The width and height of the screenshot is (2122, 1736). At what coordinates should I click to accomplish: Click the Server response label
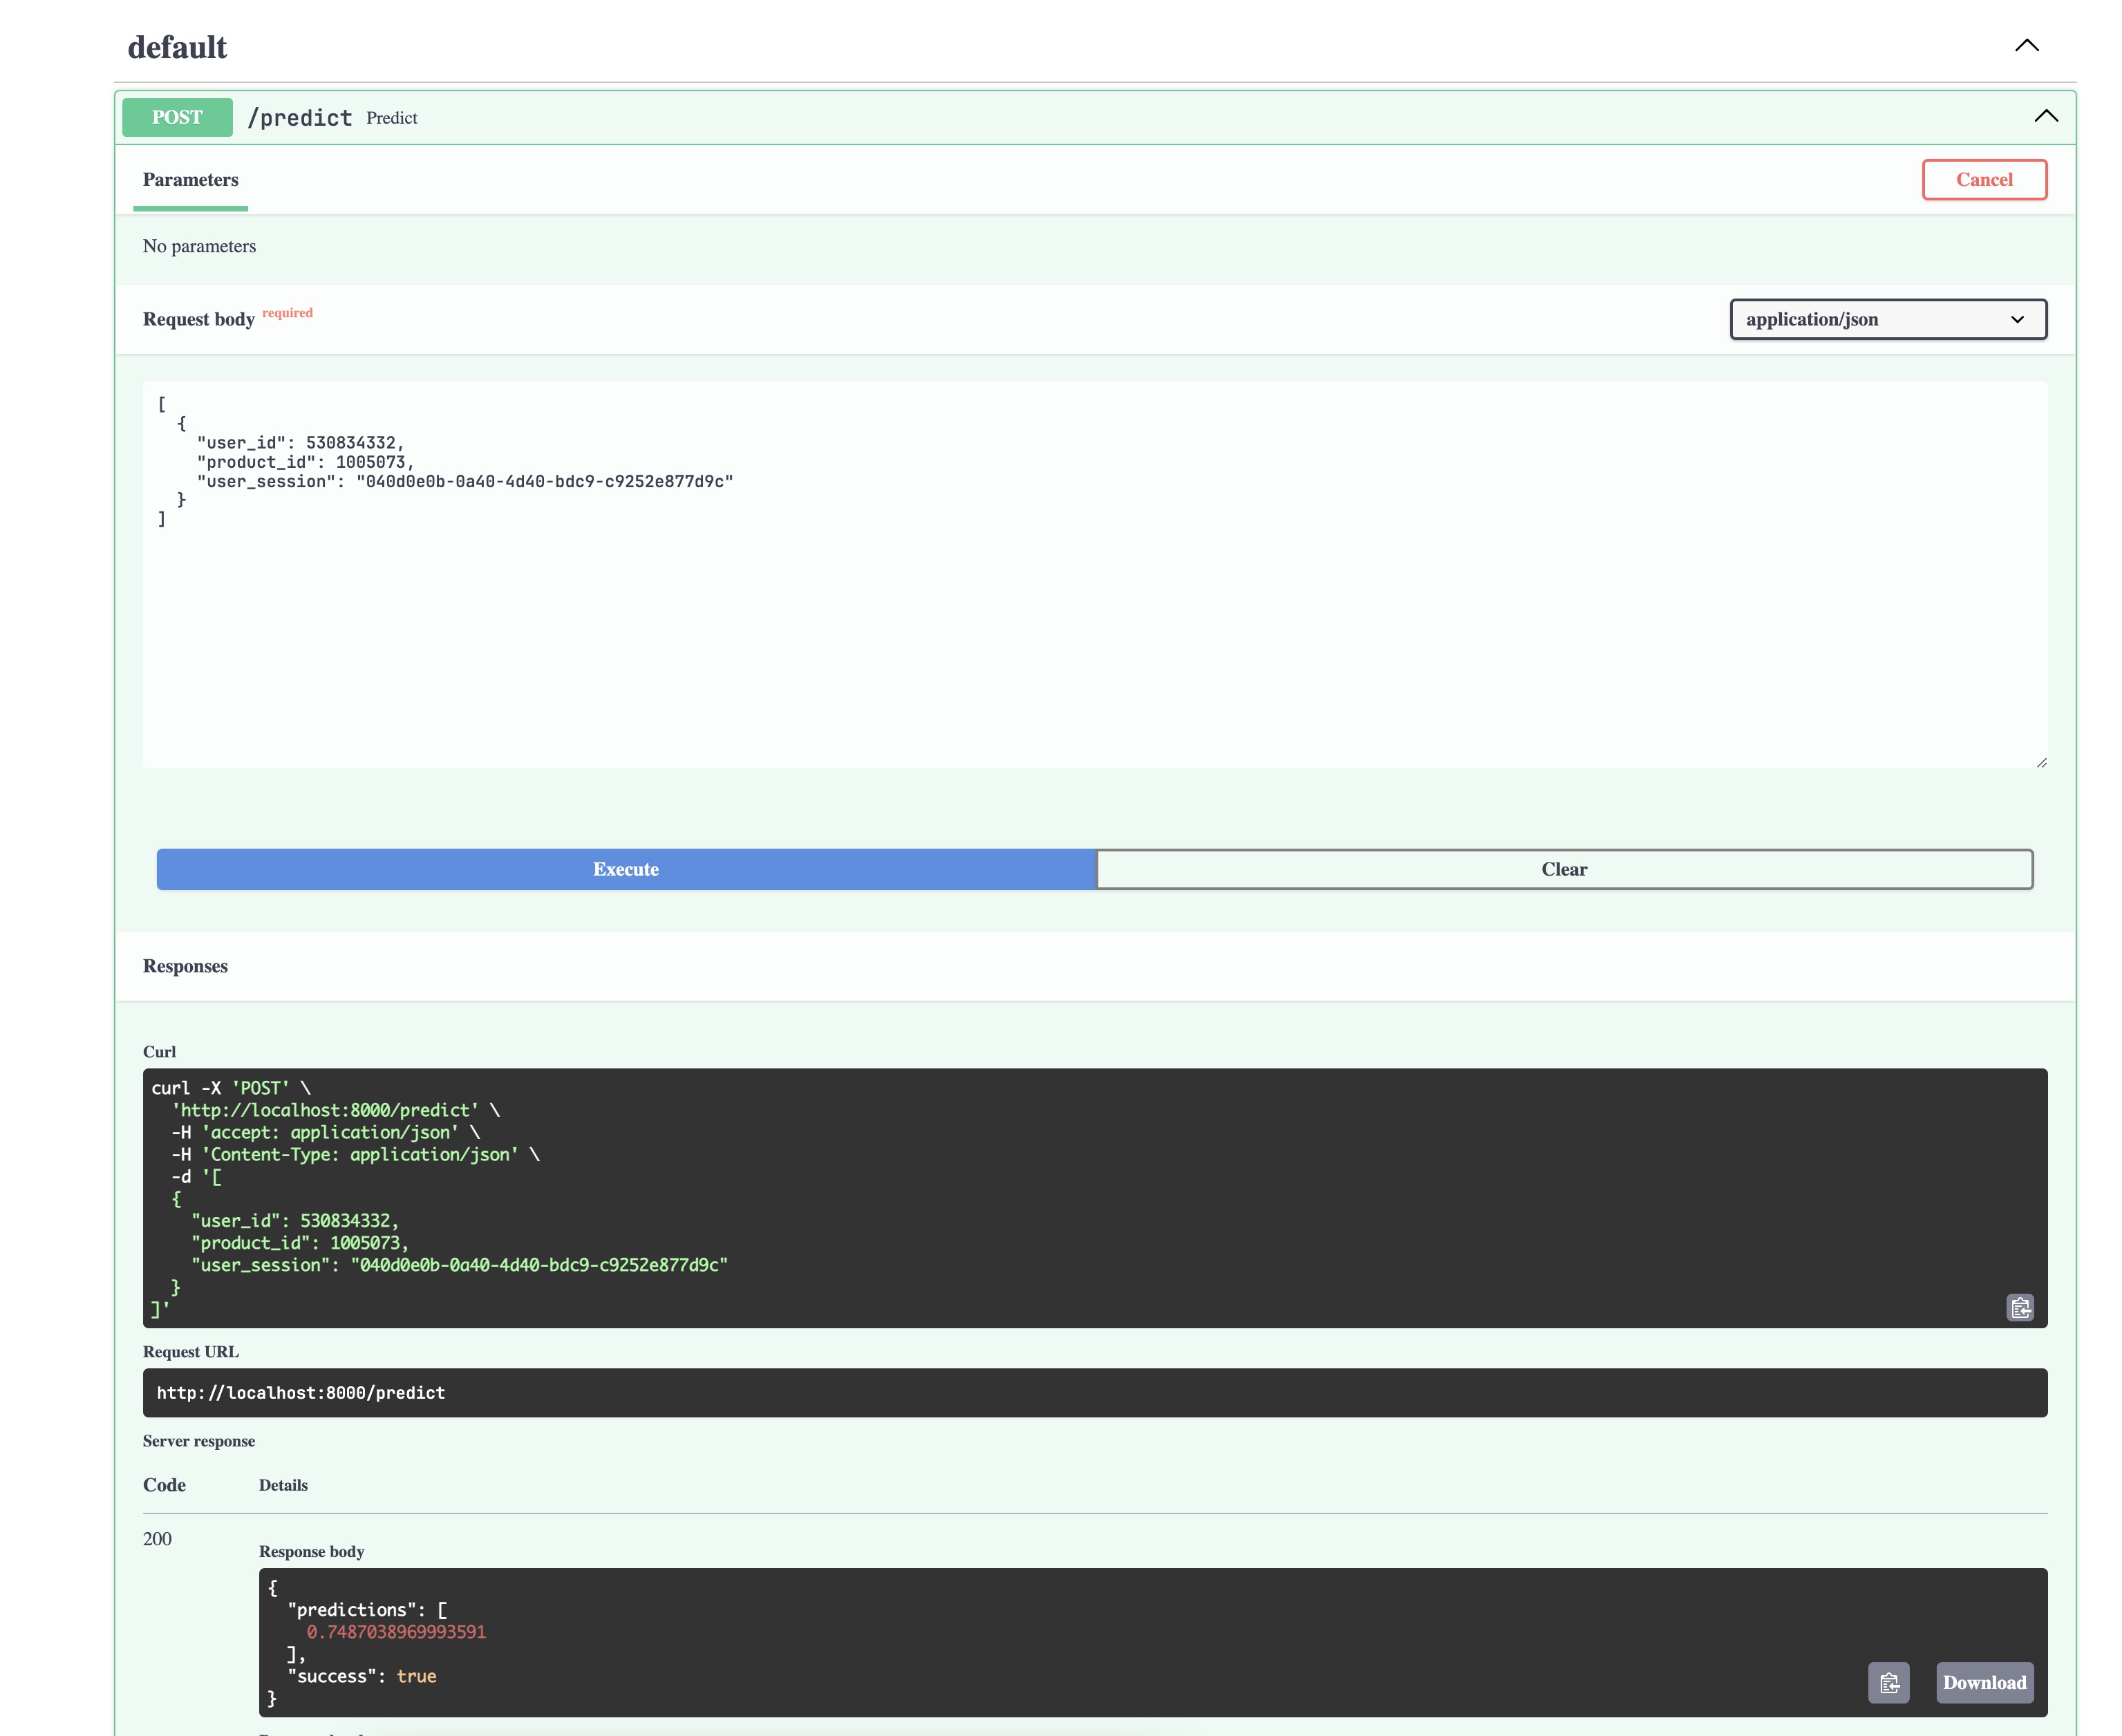(199, 1441)
